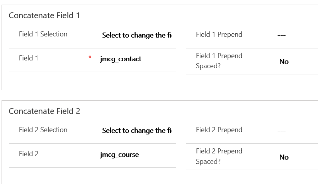Click blank area below the jmcg_contact row
Viewport: 318px width, 184px height.
[92, 81]
